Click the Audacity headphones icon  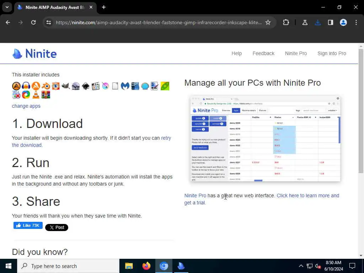click(x=26, y=86)
